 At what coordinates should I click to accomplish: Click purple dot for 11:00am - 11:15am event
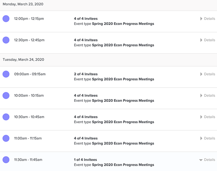coord(6,138)
